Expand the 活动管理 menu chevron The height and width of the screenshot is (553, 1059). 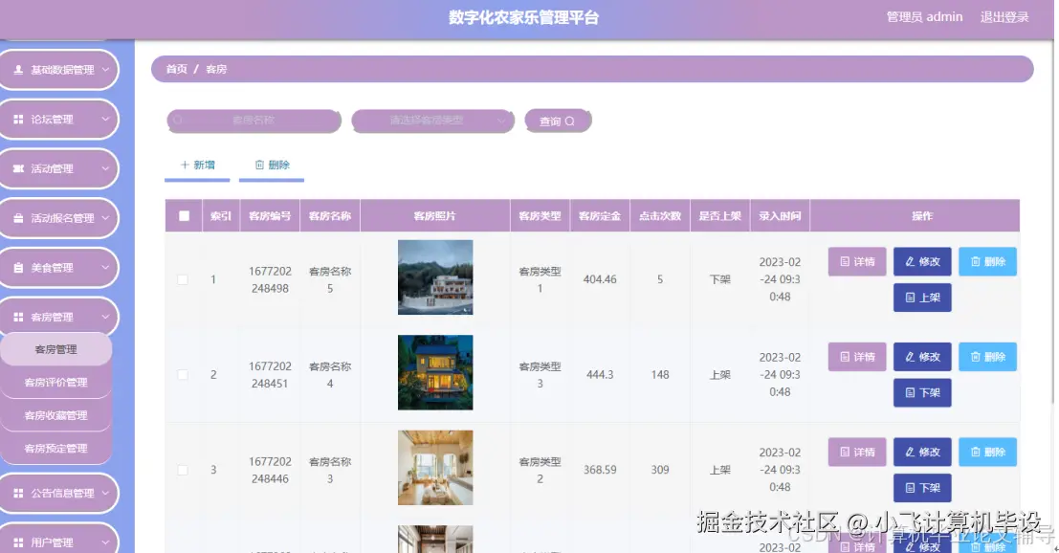click(105, 168)
